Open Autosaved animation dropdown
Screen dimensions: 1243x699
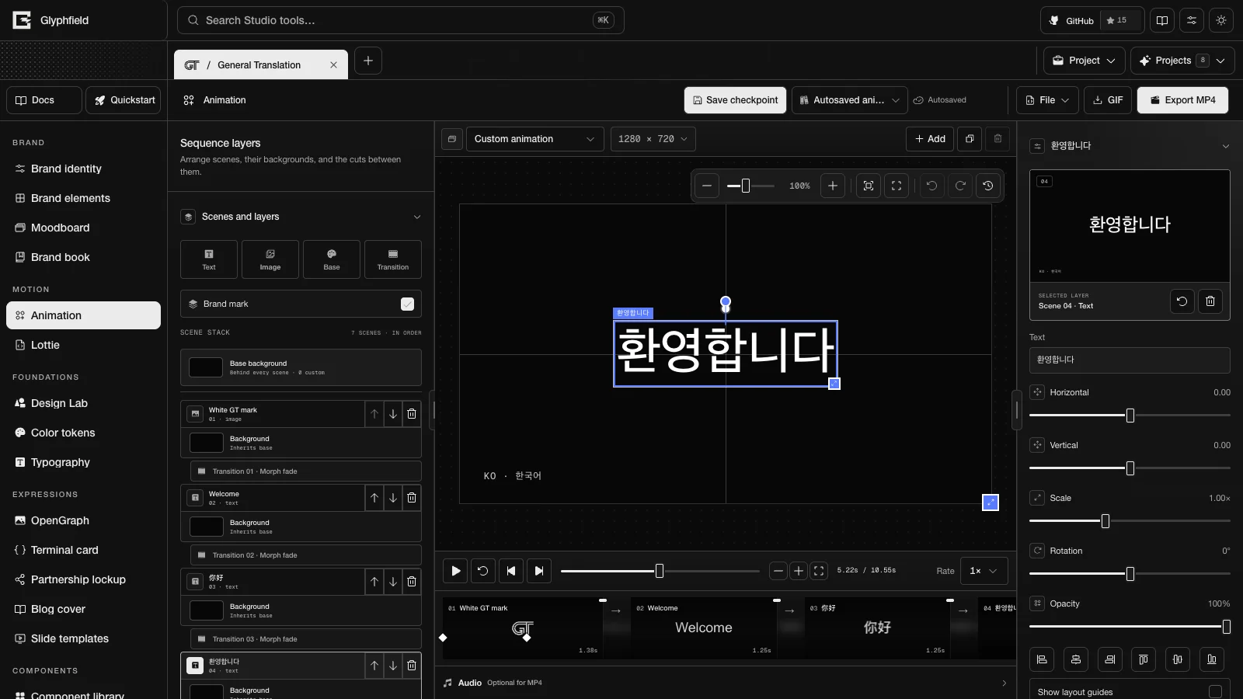pyautogui.click(x=849, y=100)
